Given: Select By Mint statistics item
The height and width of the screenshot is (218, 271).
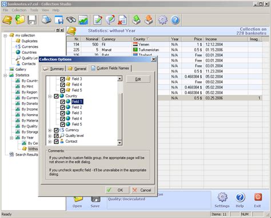Looking at the screenshot, I should (27, 87).
